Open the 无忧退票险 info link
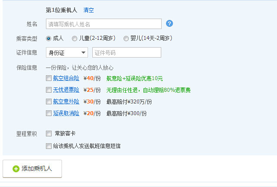Image resolution: width=277 pixels, height=187 pixels. point(66,90)
